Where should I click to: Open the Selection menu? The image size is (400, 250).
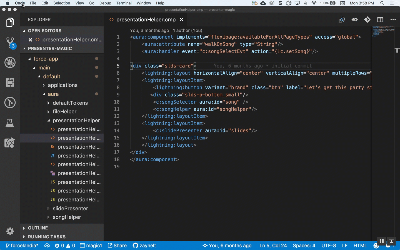[x=62, y=3]
